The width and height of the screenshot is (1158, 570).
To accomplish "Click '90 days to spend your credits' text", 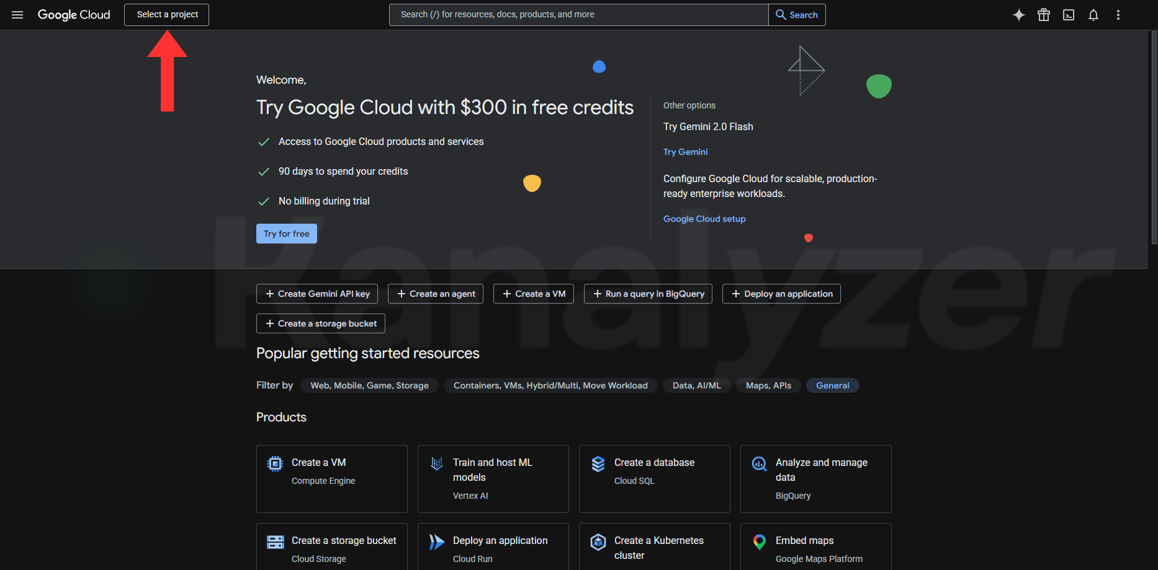I will click(343, 171).
